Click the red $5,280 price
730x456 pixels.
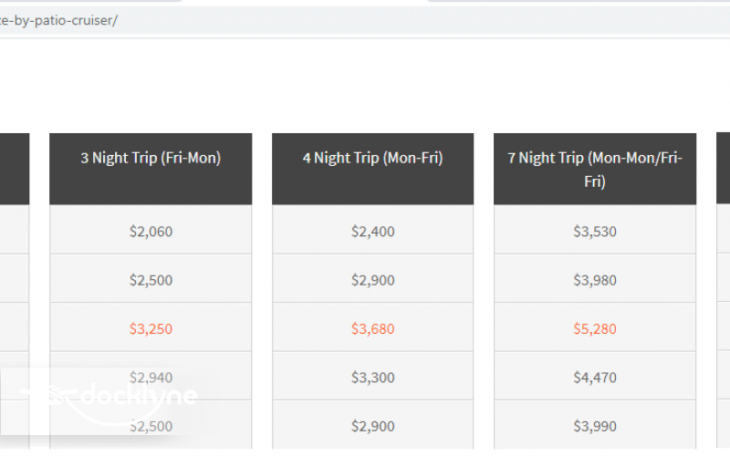pyautogui.click(x=595, y=328)
